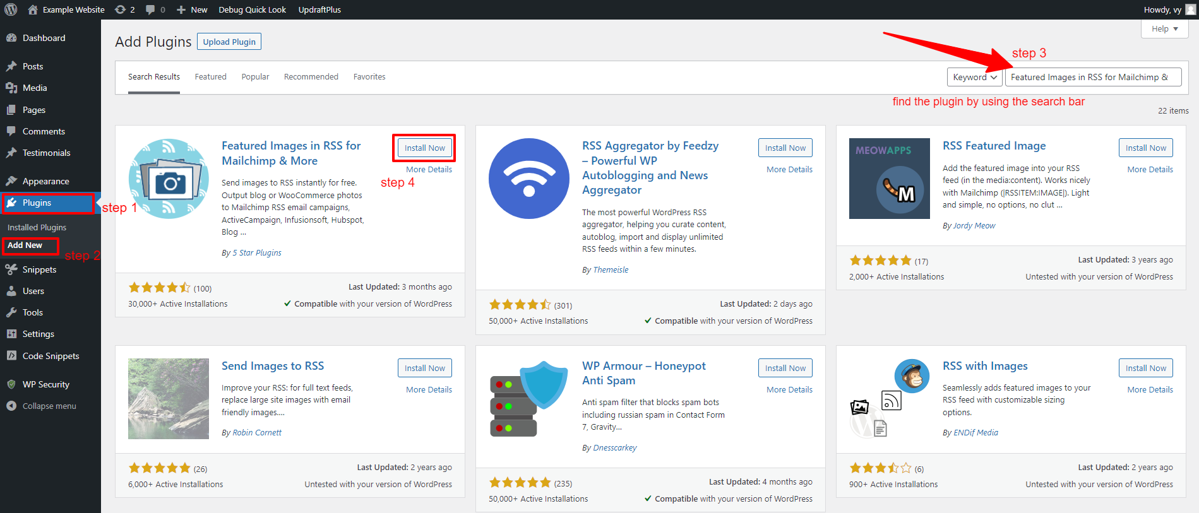The height and width of the screenshot is (513, 1199).
Task: Click the Settings icon in sidebar
Action: pos(11,334)
